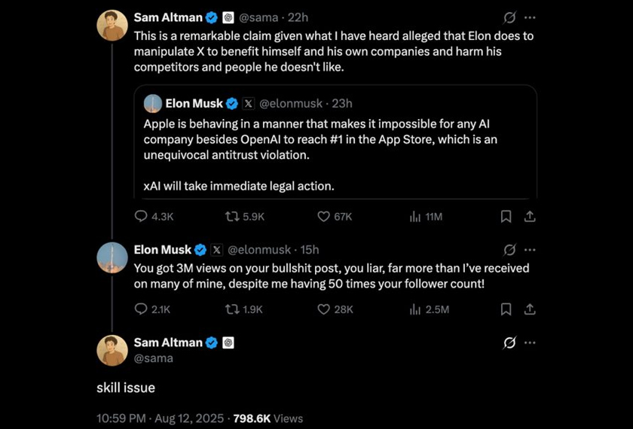
Task: View analytics showing 2.5M views
Action: [414, 309]
